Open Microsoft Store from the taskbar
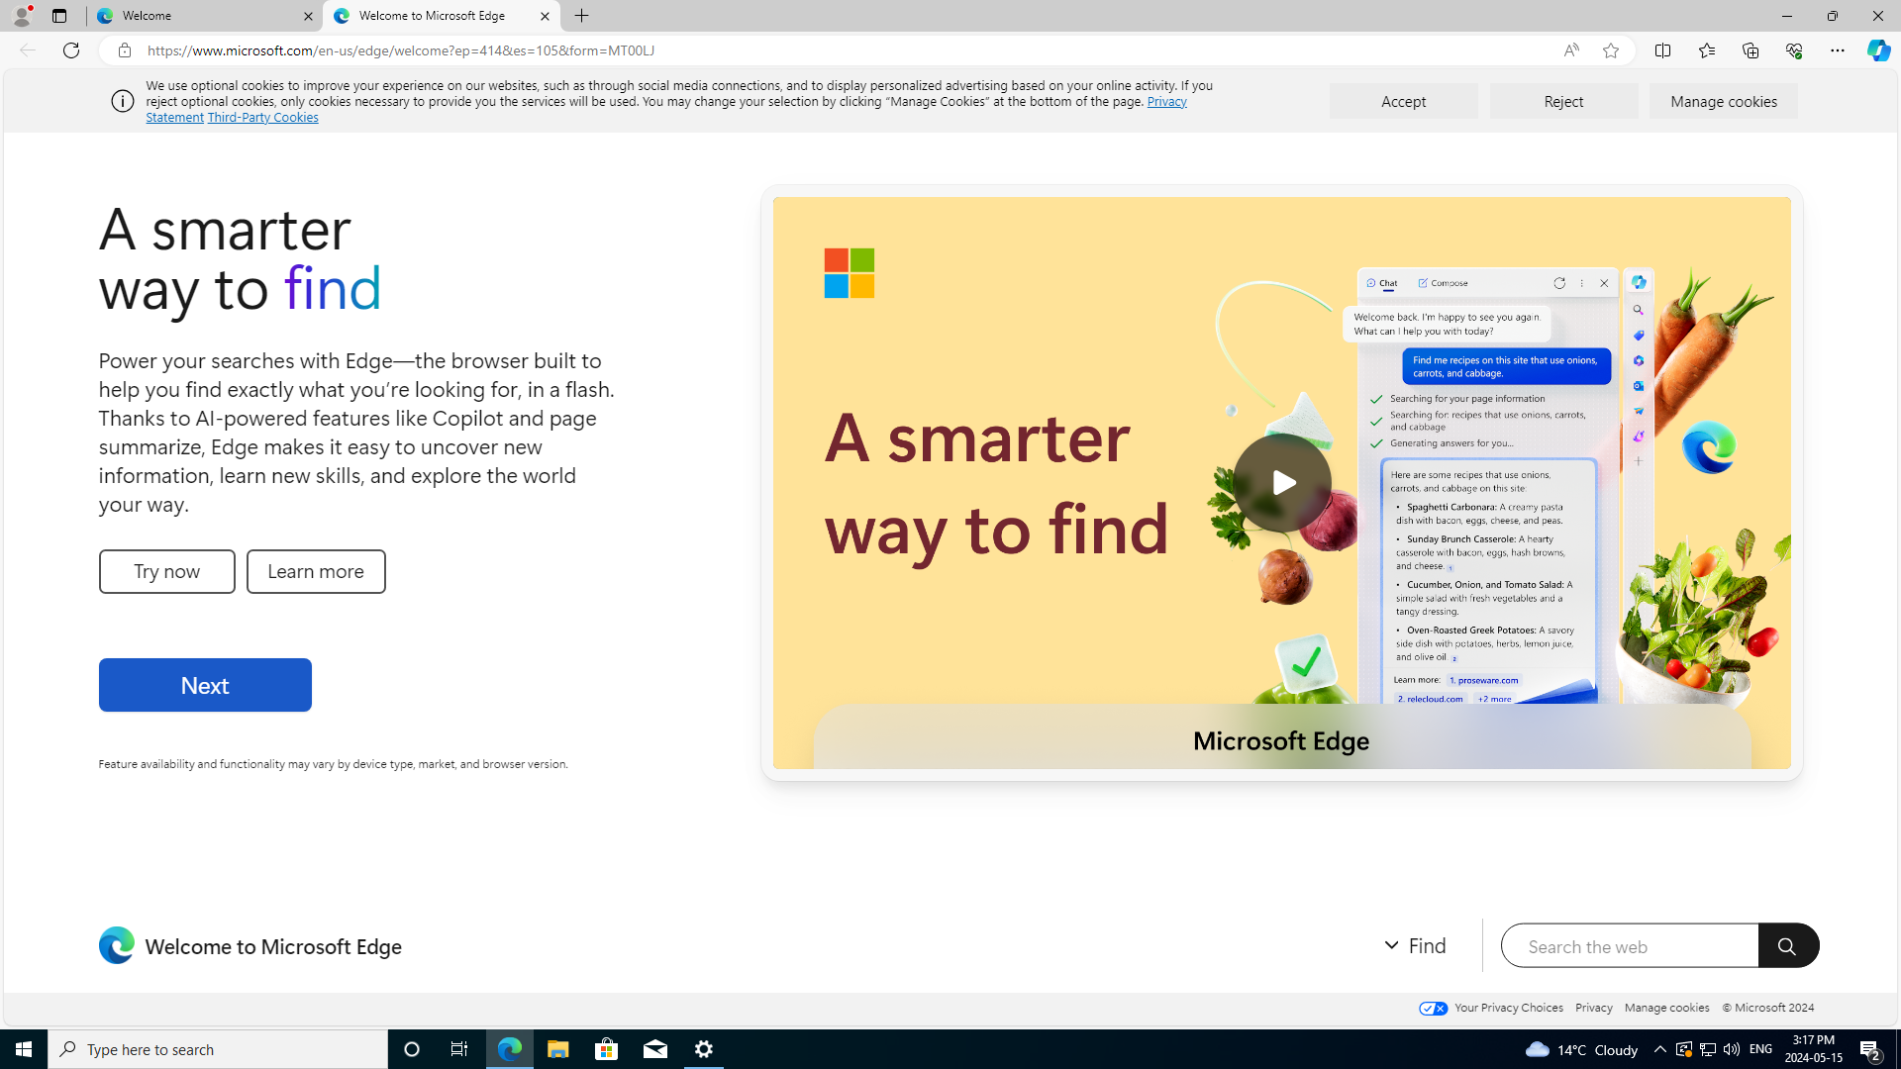This screenshot has width=1901, height=1069. tap(606, 1049)
